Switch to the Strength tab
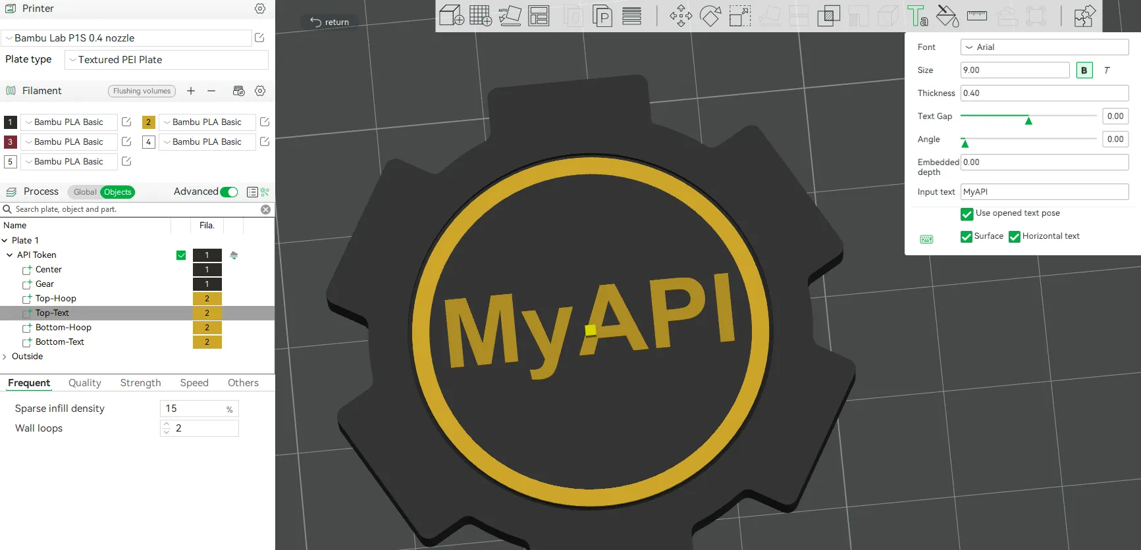This screenshot has width=1141, height=550. 140,383
